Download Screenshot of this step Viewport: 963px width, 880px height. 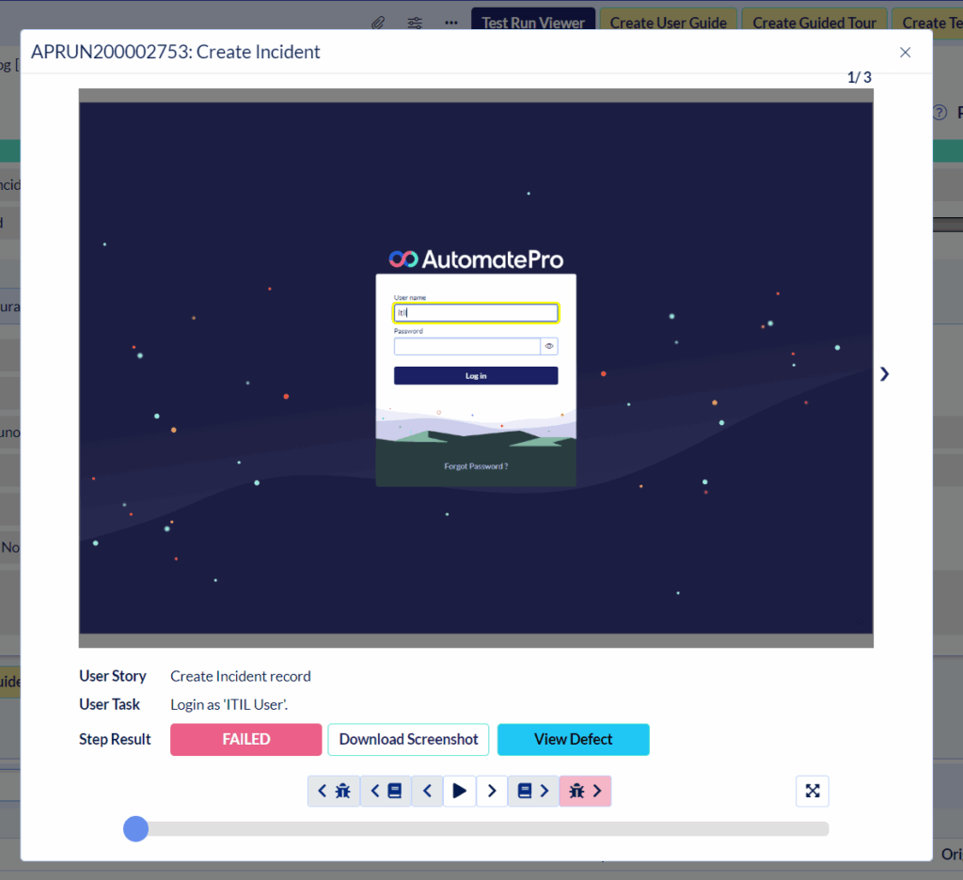(408, 740)
